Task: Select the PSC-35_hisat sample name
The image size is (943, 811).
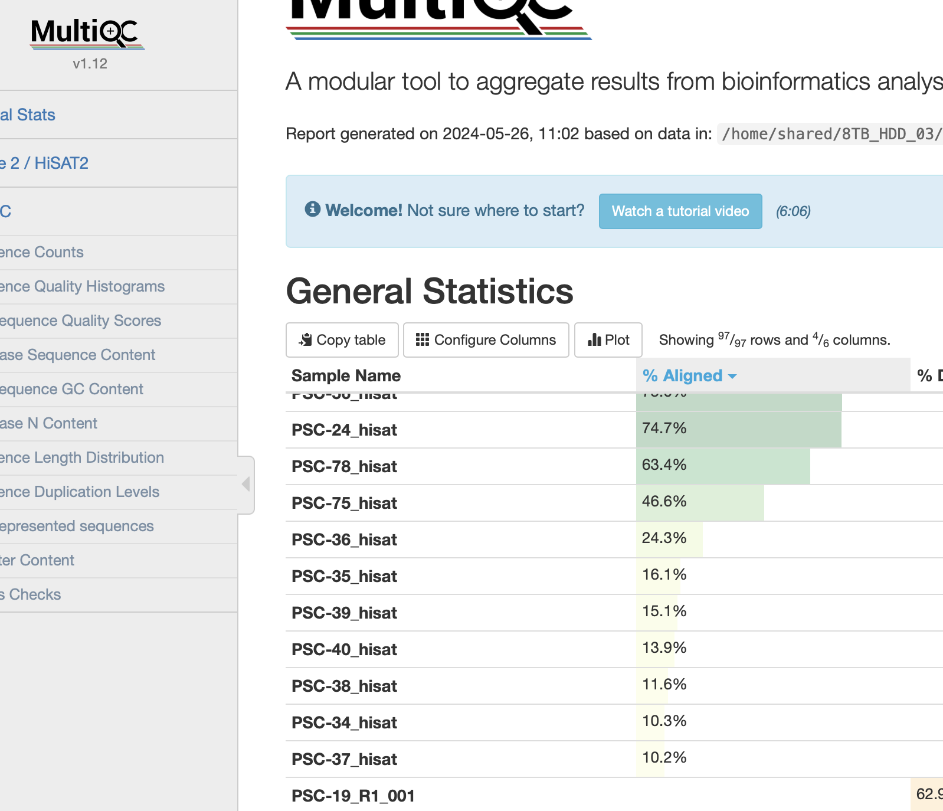Action: pos(344,576)
